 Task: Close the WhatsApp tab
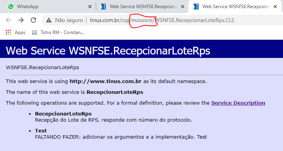pos(90,7)
